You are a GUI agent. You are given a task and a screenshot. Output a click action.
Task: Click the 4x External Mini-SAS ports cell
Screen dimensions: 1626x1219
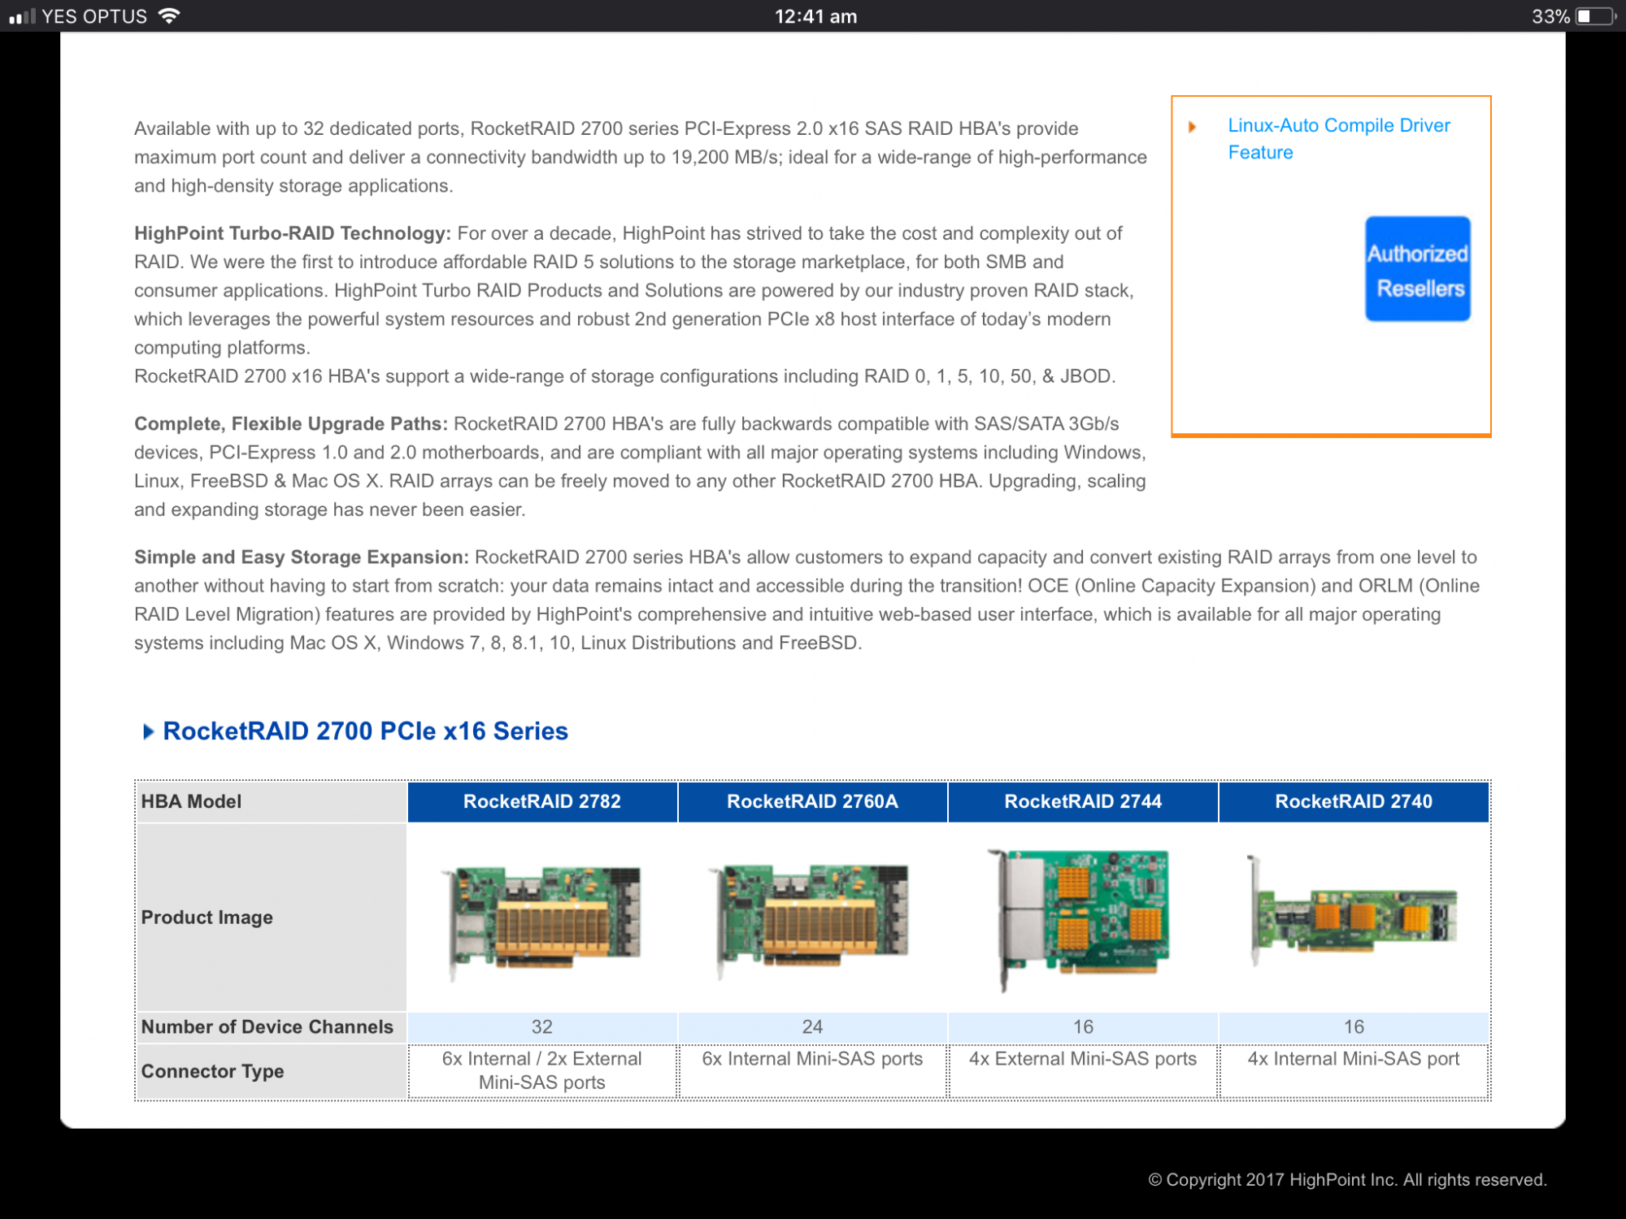1082,1059
